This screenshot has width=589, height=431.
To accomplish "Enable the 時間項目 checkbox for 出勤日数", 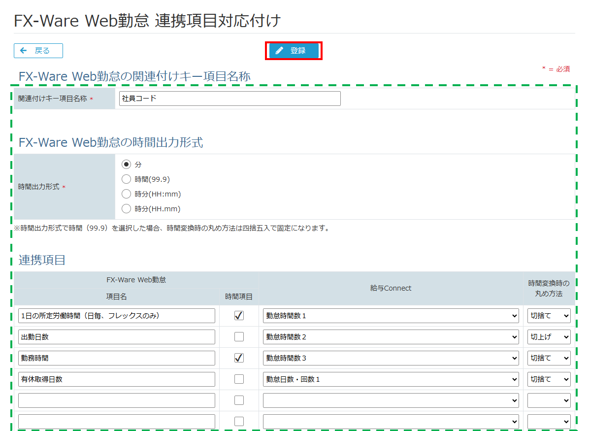I will pyautogui.click(x=239, y=336).
